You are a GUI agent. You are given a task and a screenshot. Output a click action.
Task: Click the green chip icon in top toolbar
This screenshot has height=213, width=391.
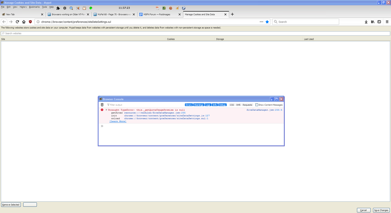[164, 8]
